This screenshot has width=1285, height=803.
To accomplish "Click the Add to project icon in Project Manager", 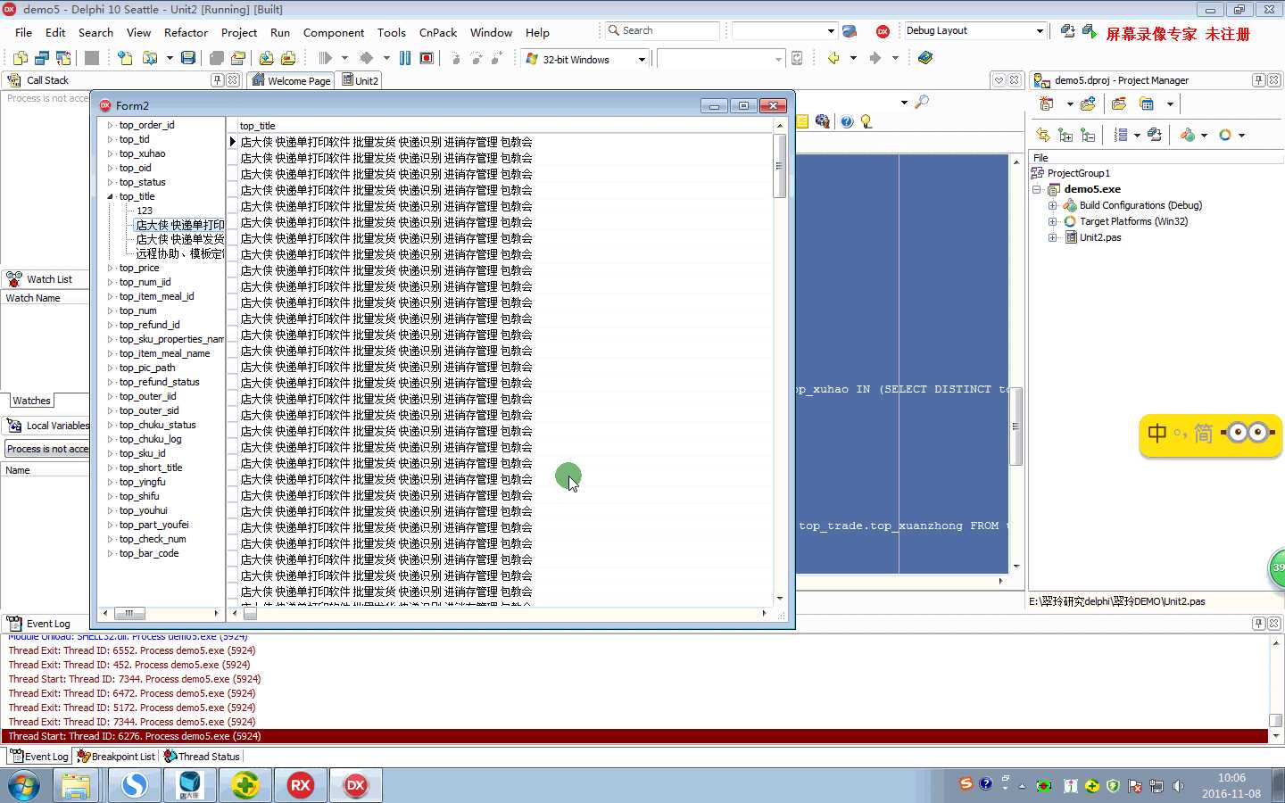I will click(1088, 104).
